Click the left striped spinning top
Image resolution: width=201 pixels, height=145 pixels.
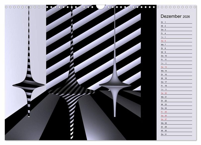point(28,85)
